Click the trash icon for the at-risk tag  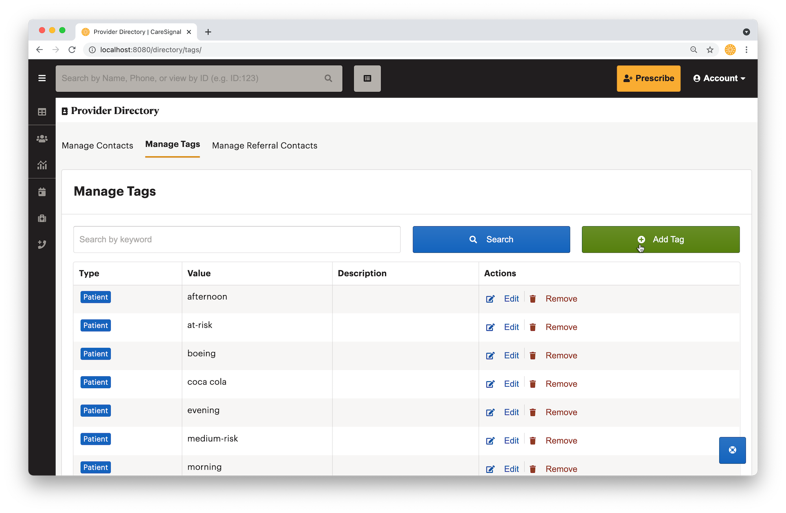coord(533,327)
